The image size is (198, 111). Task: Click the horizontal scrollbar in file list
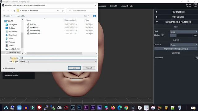[x=54, y=53]
